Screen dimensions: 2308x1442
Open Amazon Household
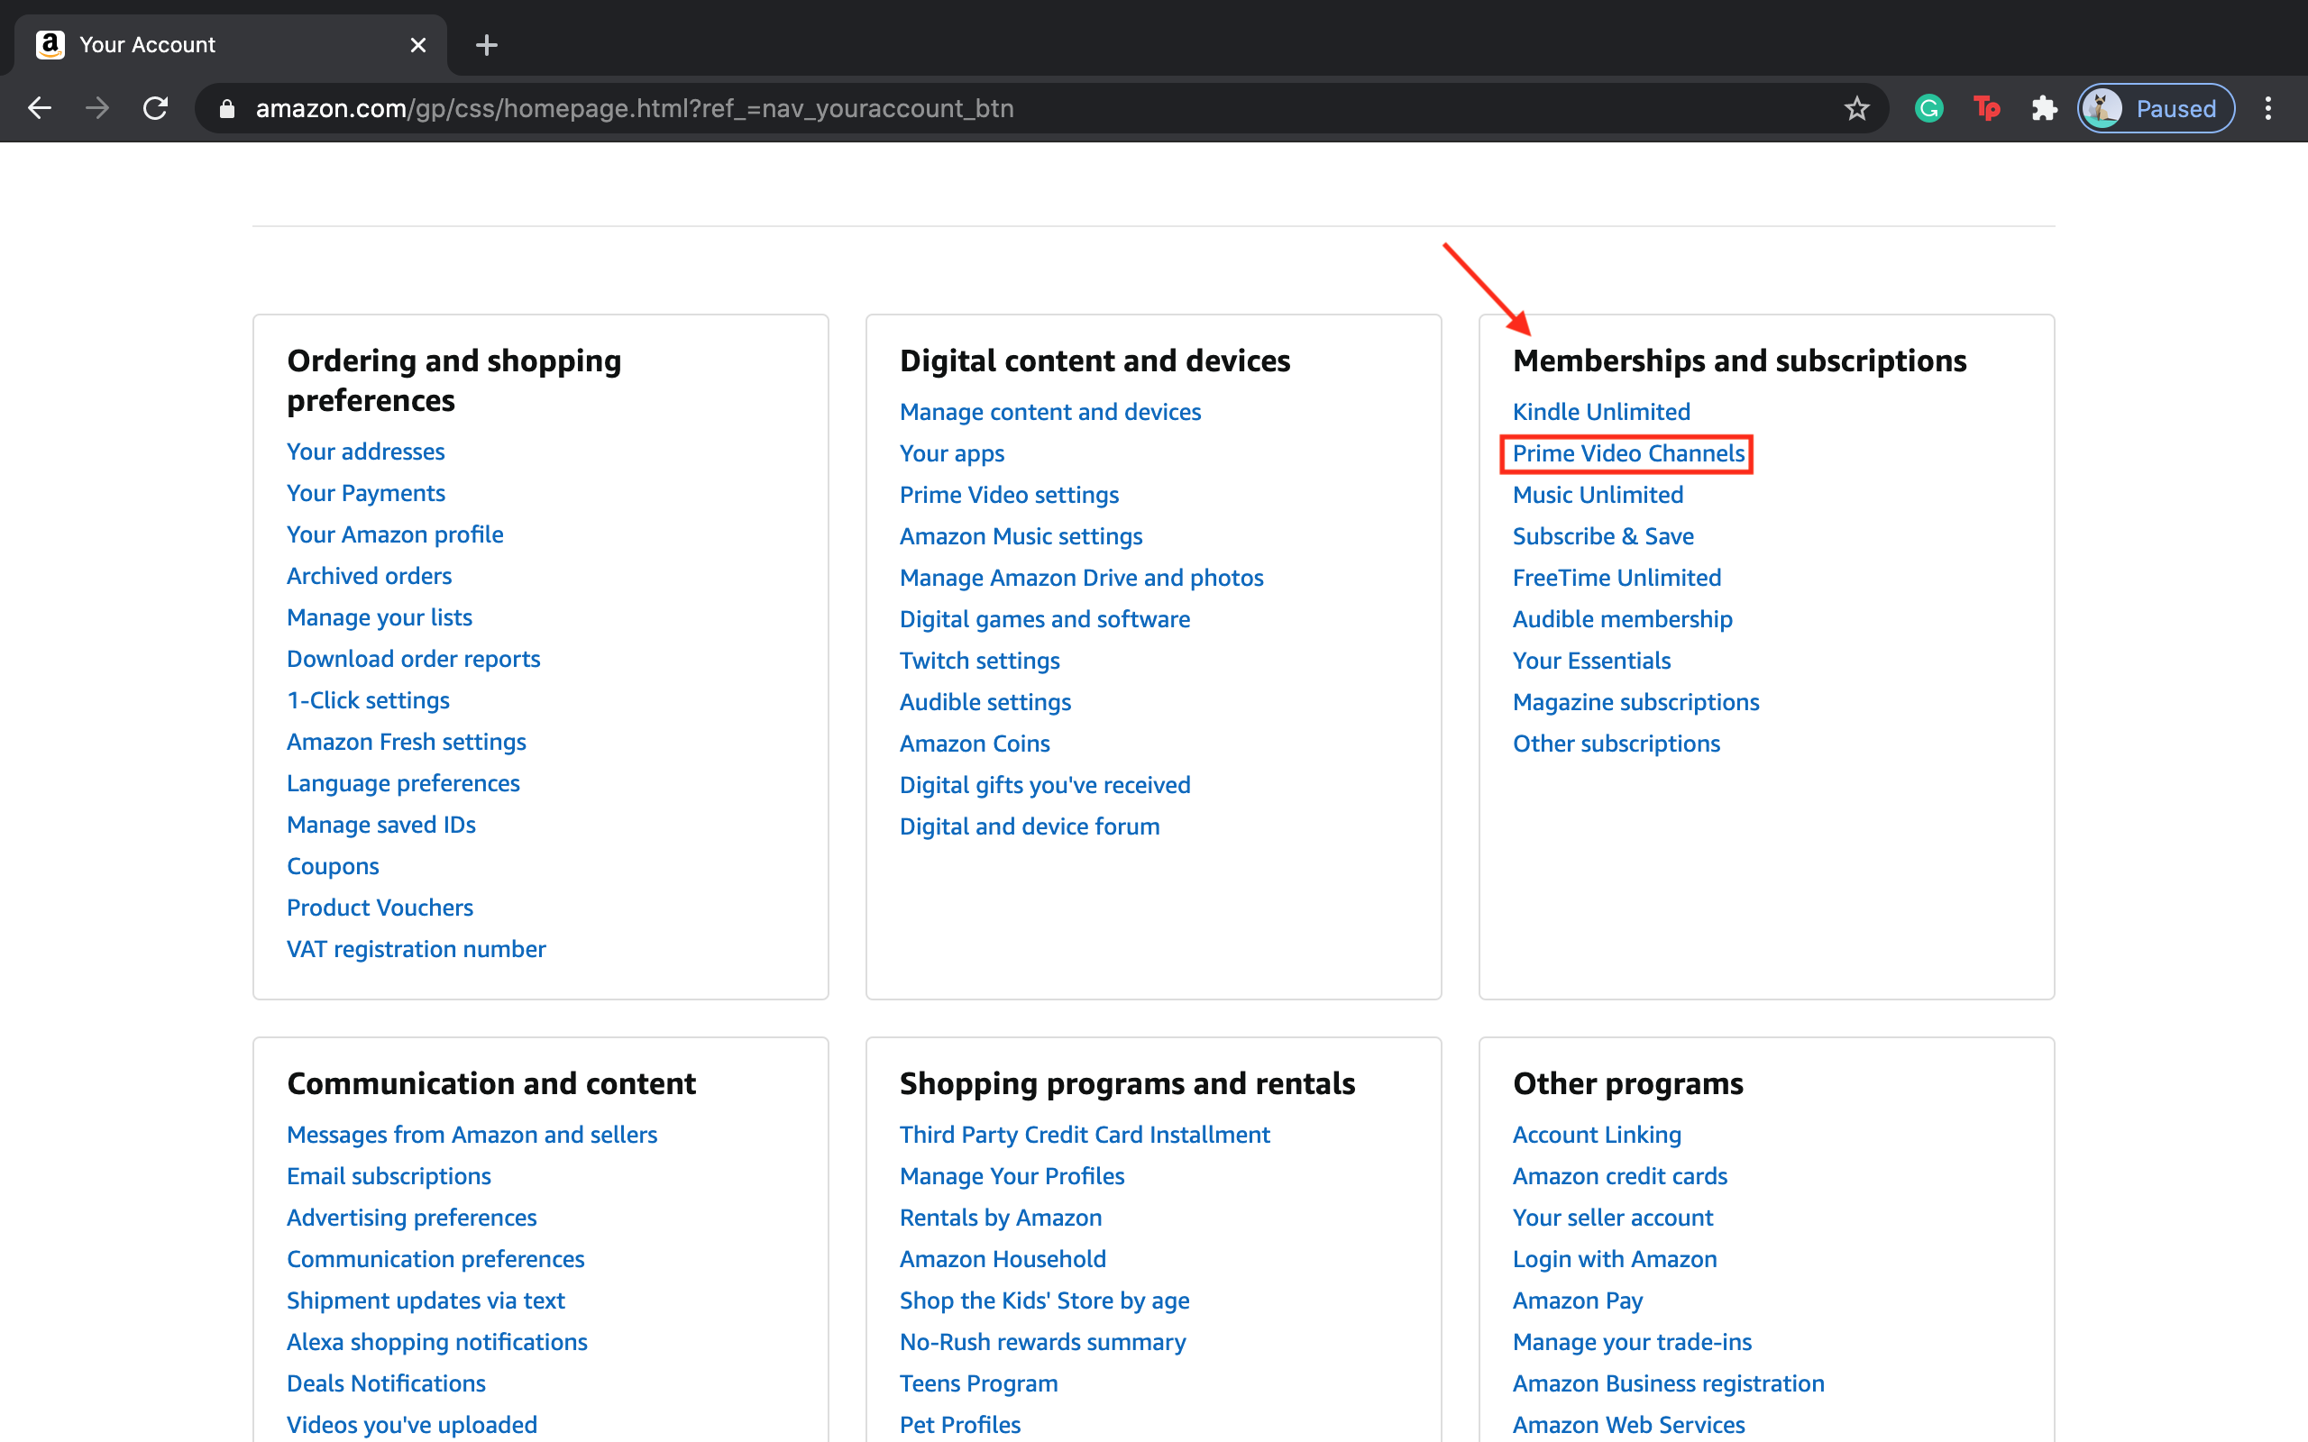(1003, 1259)
